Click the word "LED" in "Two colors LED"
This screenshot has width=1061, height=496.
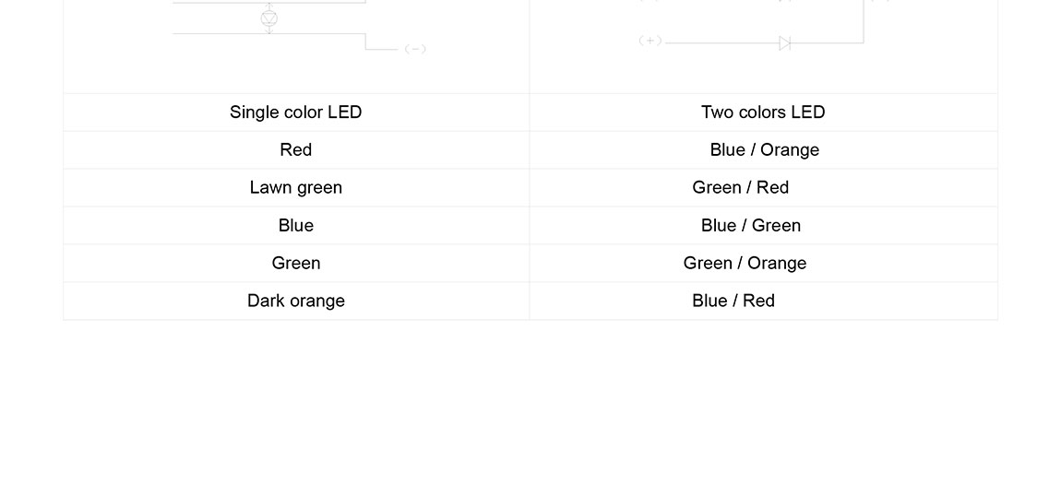[x=807, y=112]
